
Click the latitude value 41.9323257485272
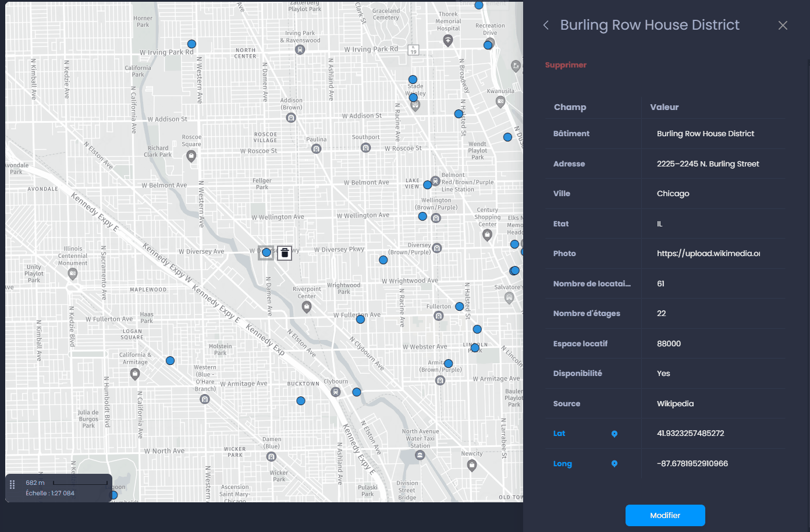[x=691, y=433]
